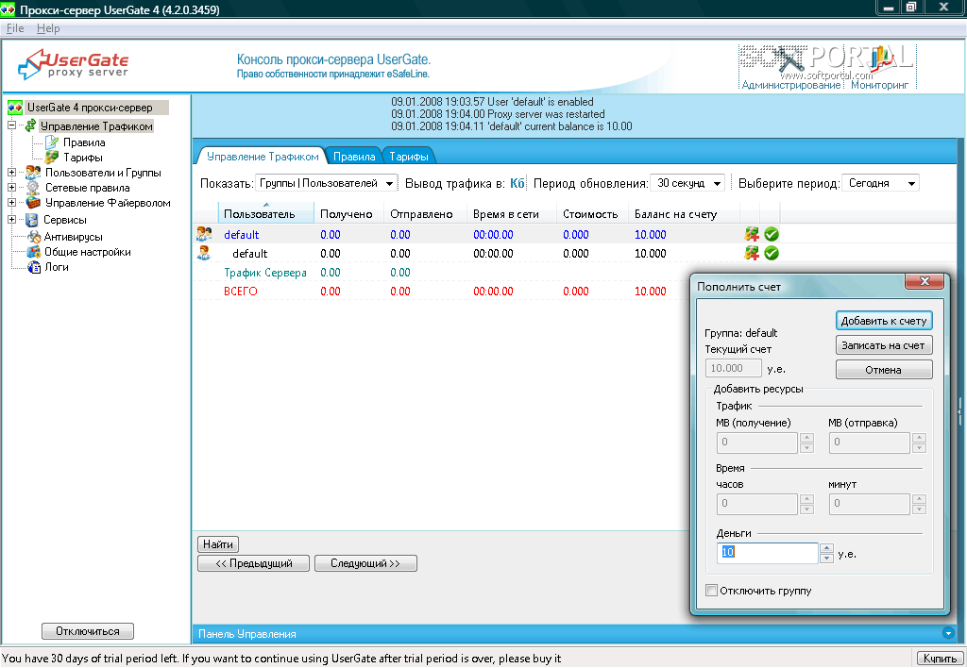Image resolution: width=967 pixels, height=668 pixels.
Task: Expand the Сервисы tree node
Action: [11, 220]
